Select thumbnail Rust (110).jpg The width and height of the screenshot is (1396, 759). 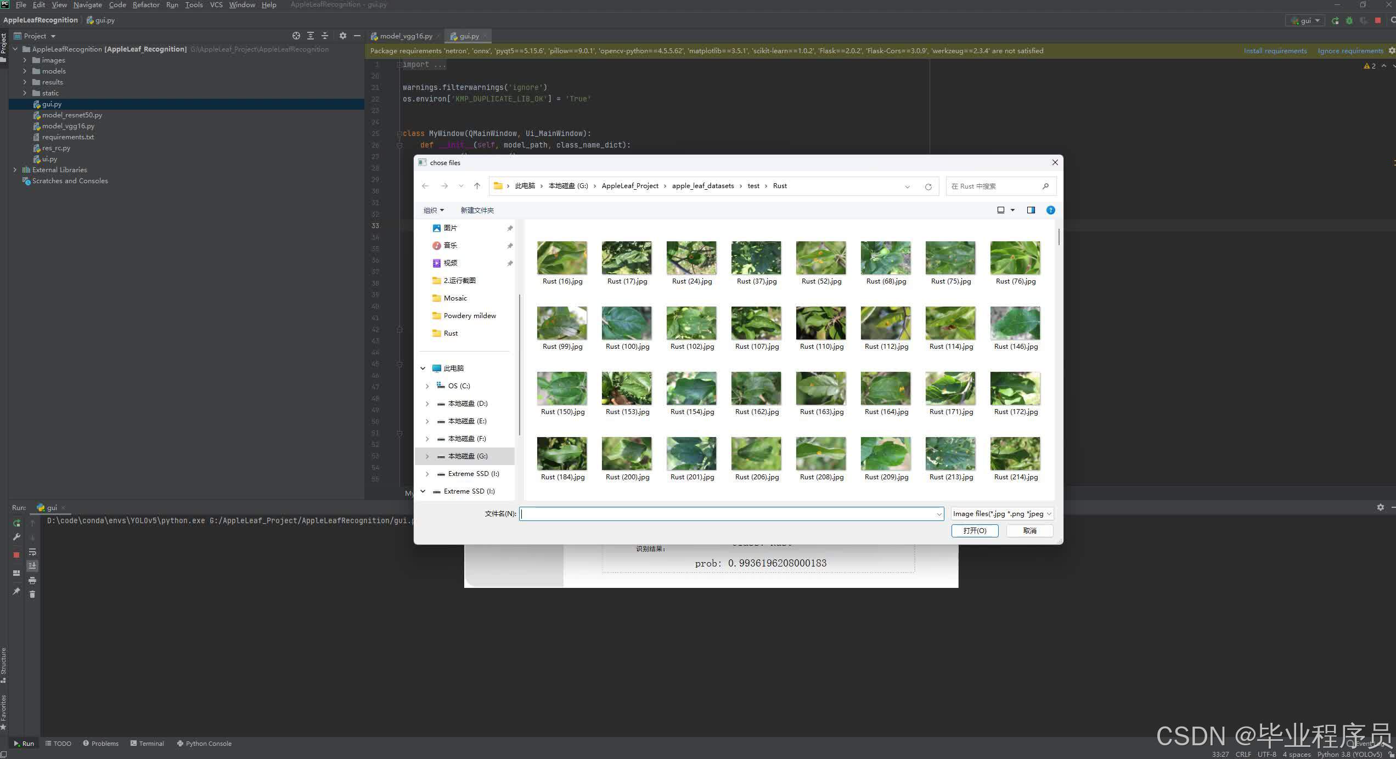click(821, 328)
